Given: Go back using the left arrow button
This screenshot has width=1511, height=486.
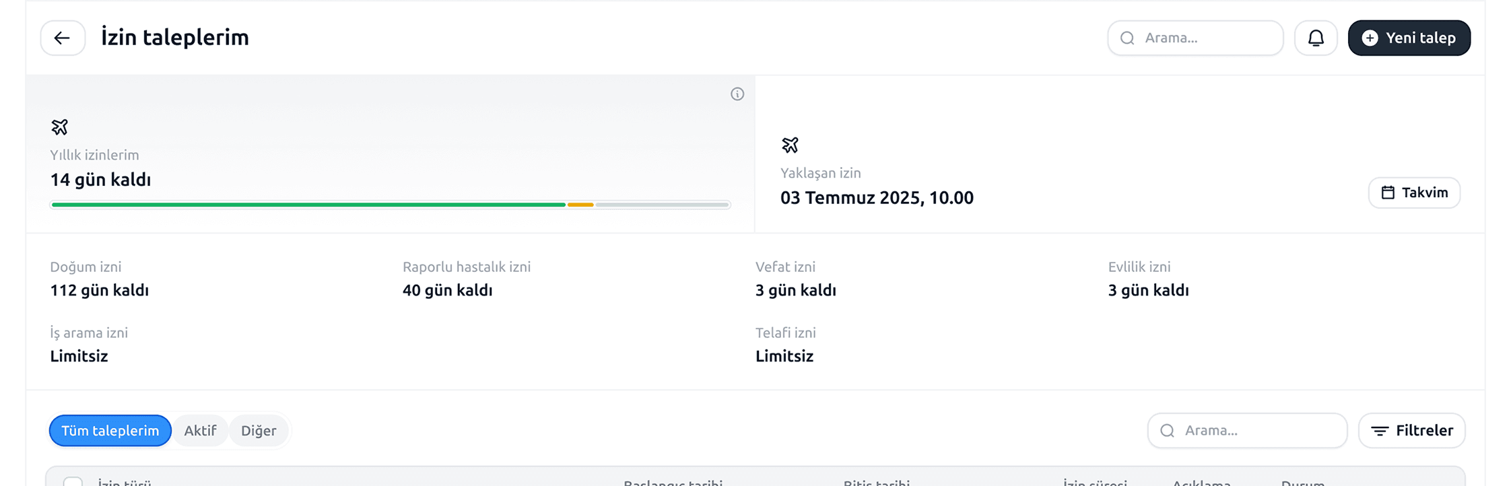Looking at the screenshot, I should pos(63,38).
